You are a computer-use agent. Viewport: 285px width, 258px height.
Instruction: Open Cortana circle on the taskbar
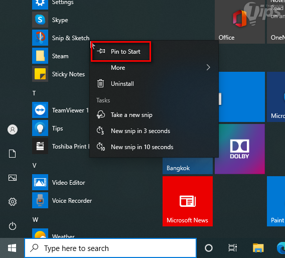point(209,248)
